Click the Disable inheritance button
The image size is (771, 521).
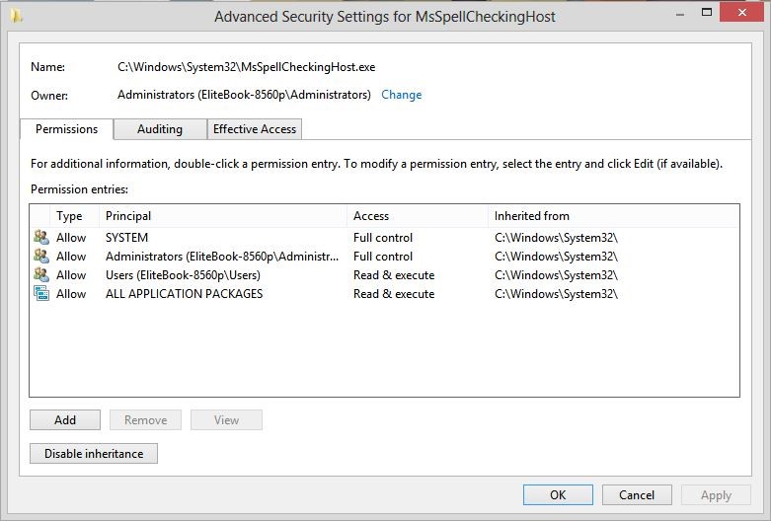click(94, 454)
